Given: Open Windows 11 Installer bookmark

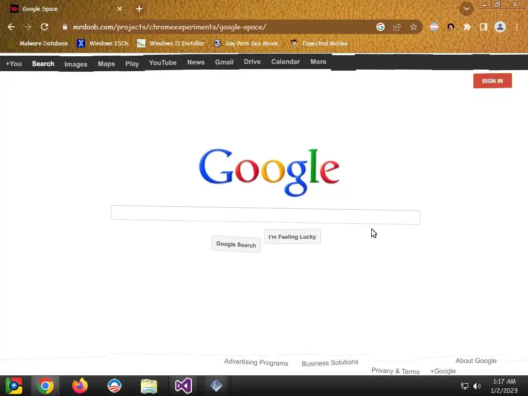Looking at the screenshot, I should pyautogui.click(x=171, y=43).
